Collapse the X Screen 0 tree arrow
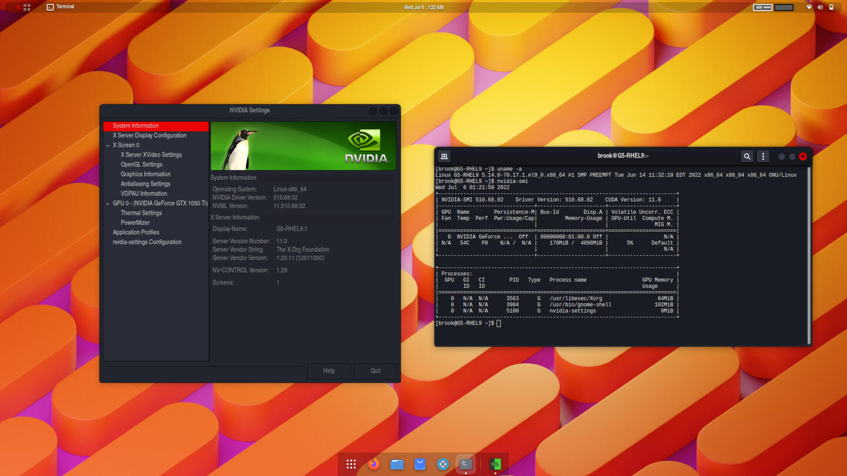 (108, 146)
